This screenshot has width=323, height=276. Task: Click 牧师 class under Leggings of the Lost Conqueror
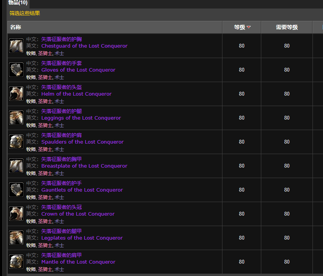coord(31,125)
